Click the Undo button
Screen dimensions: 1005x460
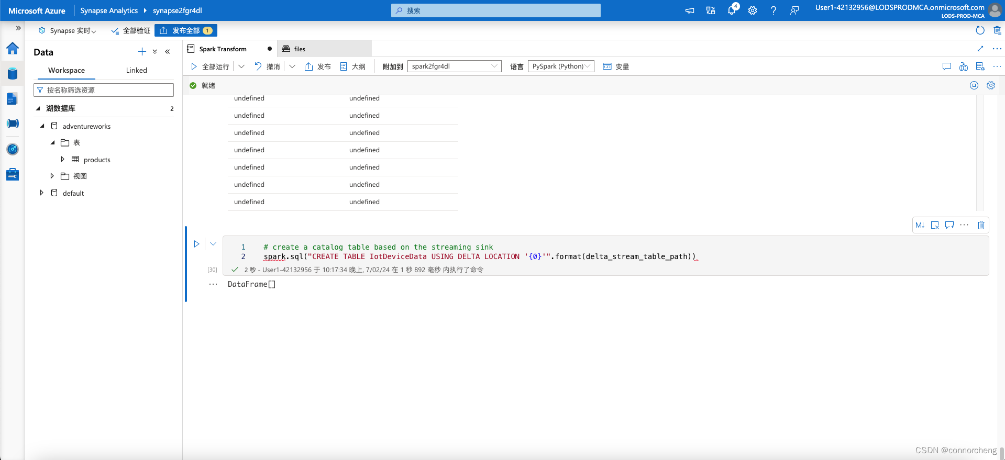click(x=267, y=66)
